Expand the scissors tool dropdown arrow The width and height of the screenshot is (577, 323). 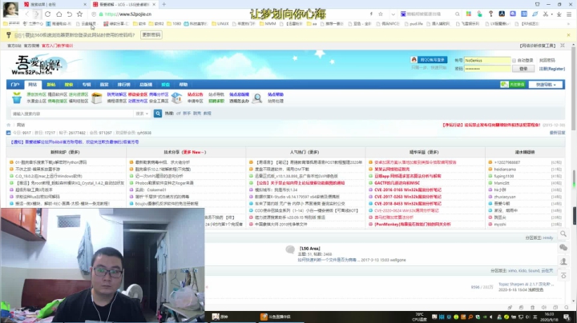551,14
